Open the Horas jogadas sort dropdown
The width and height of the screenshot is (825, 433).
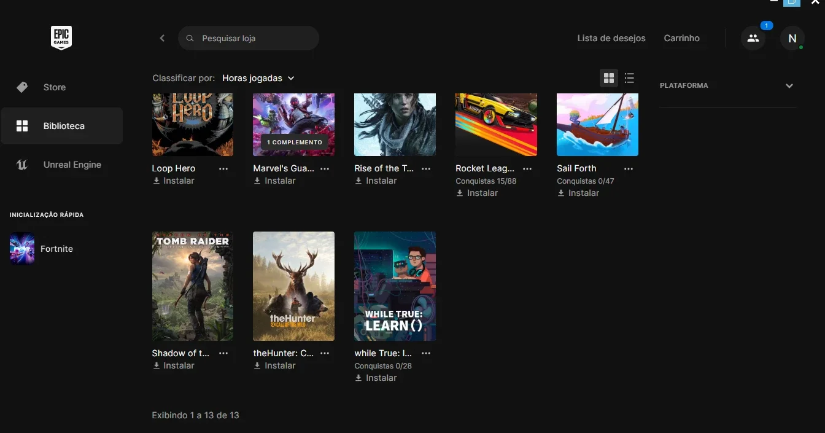click(x=258, y=78)
